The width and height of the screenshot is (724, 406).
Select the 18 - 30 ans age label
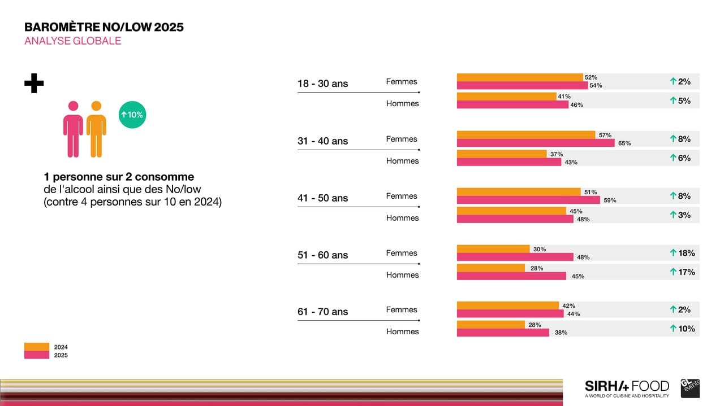coord(323,84)
